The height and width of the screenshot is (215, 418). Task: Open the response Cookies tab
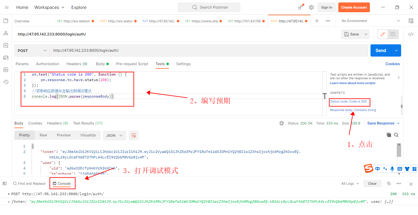pyautogui.click(x=35, y=123)
